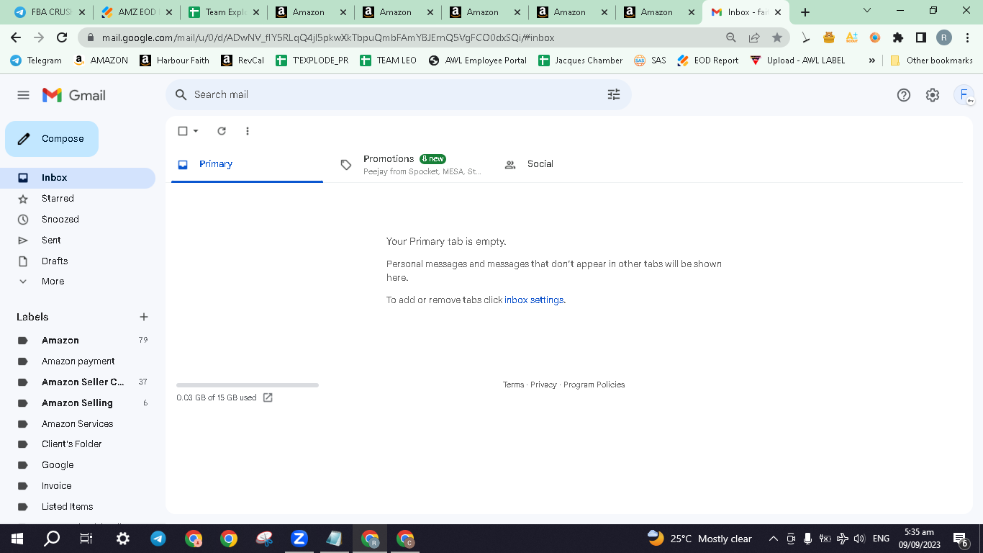Show more bookmarks chevron
The height and width of the screenshot is (553, 983).
pos(872,60)
